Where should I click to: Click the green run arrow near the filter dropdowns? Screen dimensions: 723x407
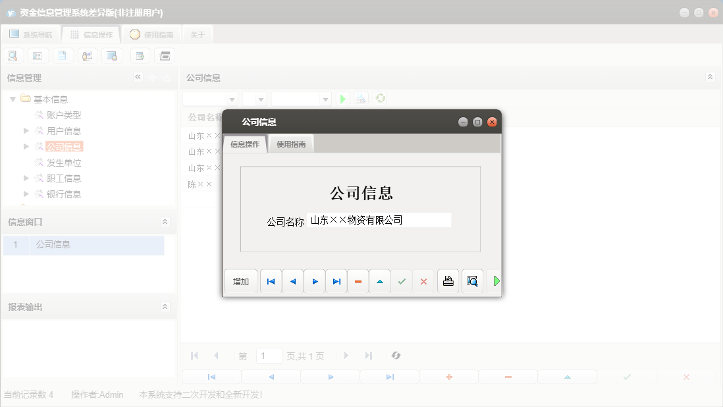(342, 98)
